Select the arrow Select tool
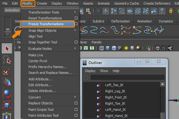 (7, 48)
